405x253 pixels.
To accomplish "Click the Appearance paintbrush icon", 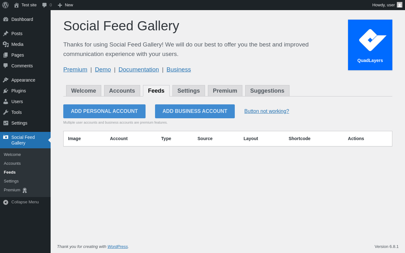I will 6,80.
